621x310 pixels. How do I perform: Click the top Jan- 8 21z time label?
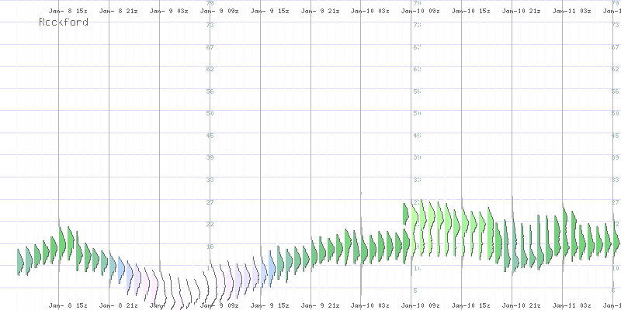tap(118, 12)
